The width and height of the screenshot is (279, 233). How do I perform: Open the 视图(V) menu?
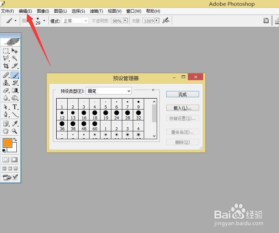(x=115, y=11)
